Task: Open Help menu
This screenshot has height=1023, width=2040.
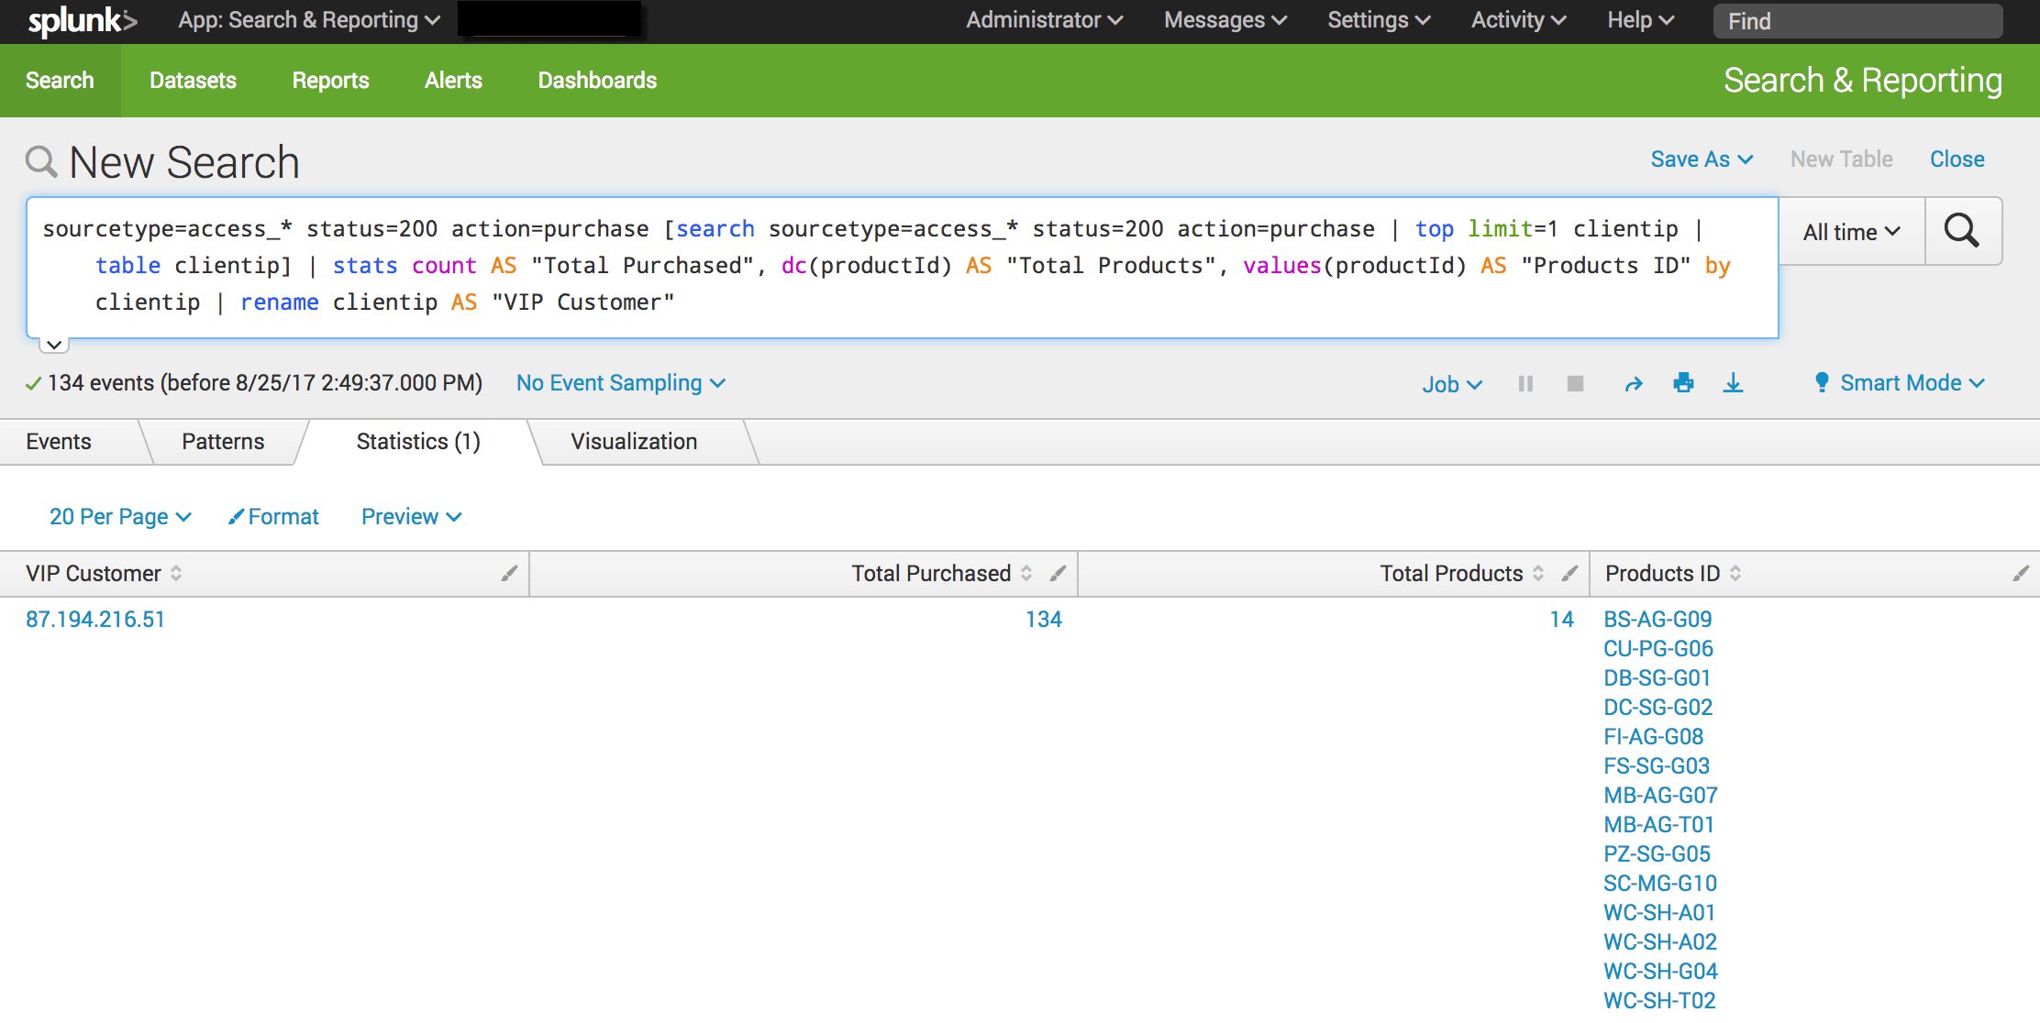Action: coord(1640,20)
